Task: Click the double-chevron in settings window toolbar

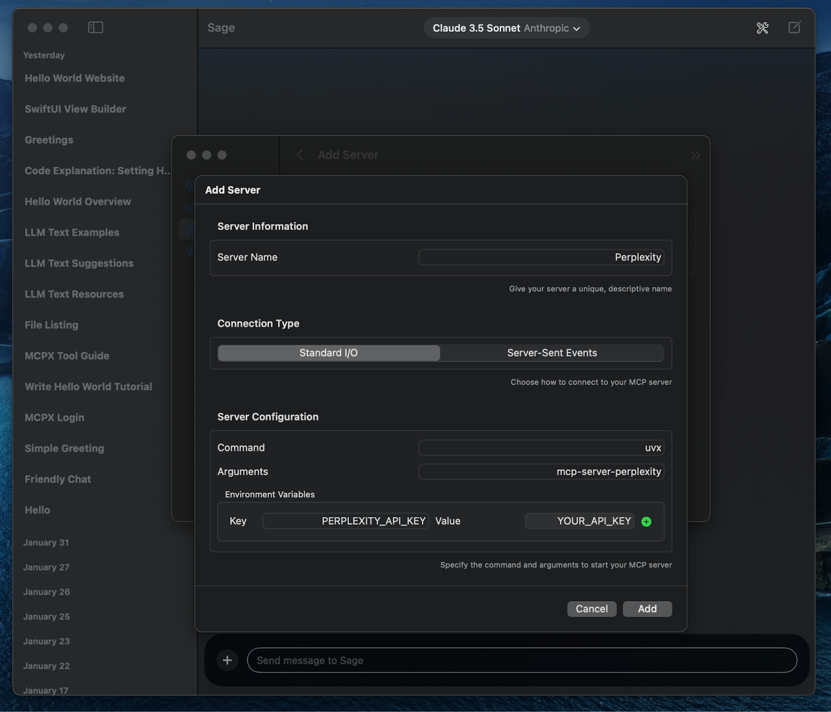Action: pyautogui.click(x=695, y=155)
